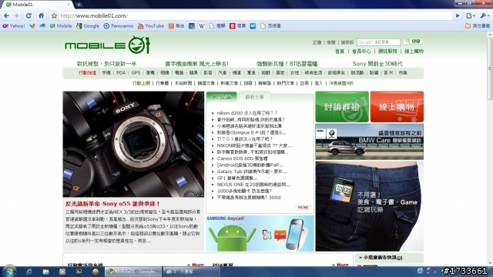Open the wrench settings menu
The width and height of the screenshot is (493, 277).
click(x=485, y=15)
